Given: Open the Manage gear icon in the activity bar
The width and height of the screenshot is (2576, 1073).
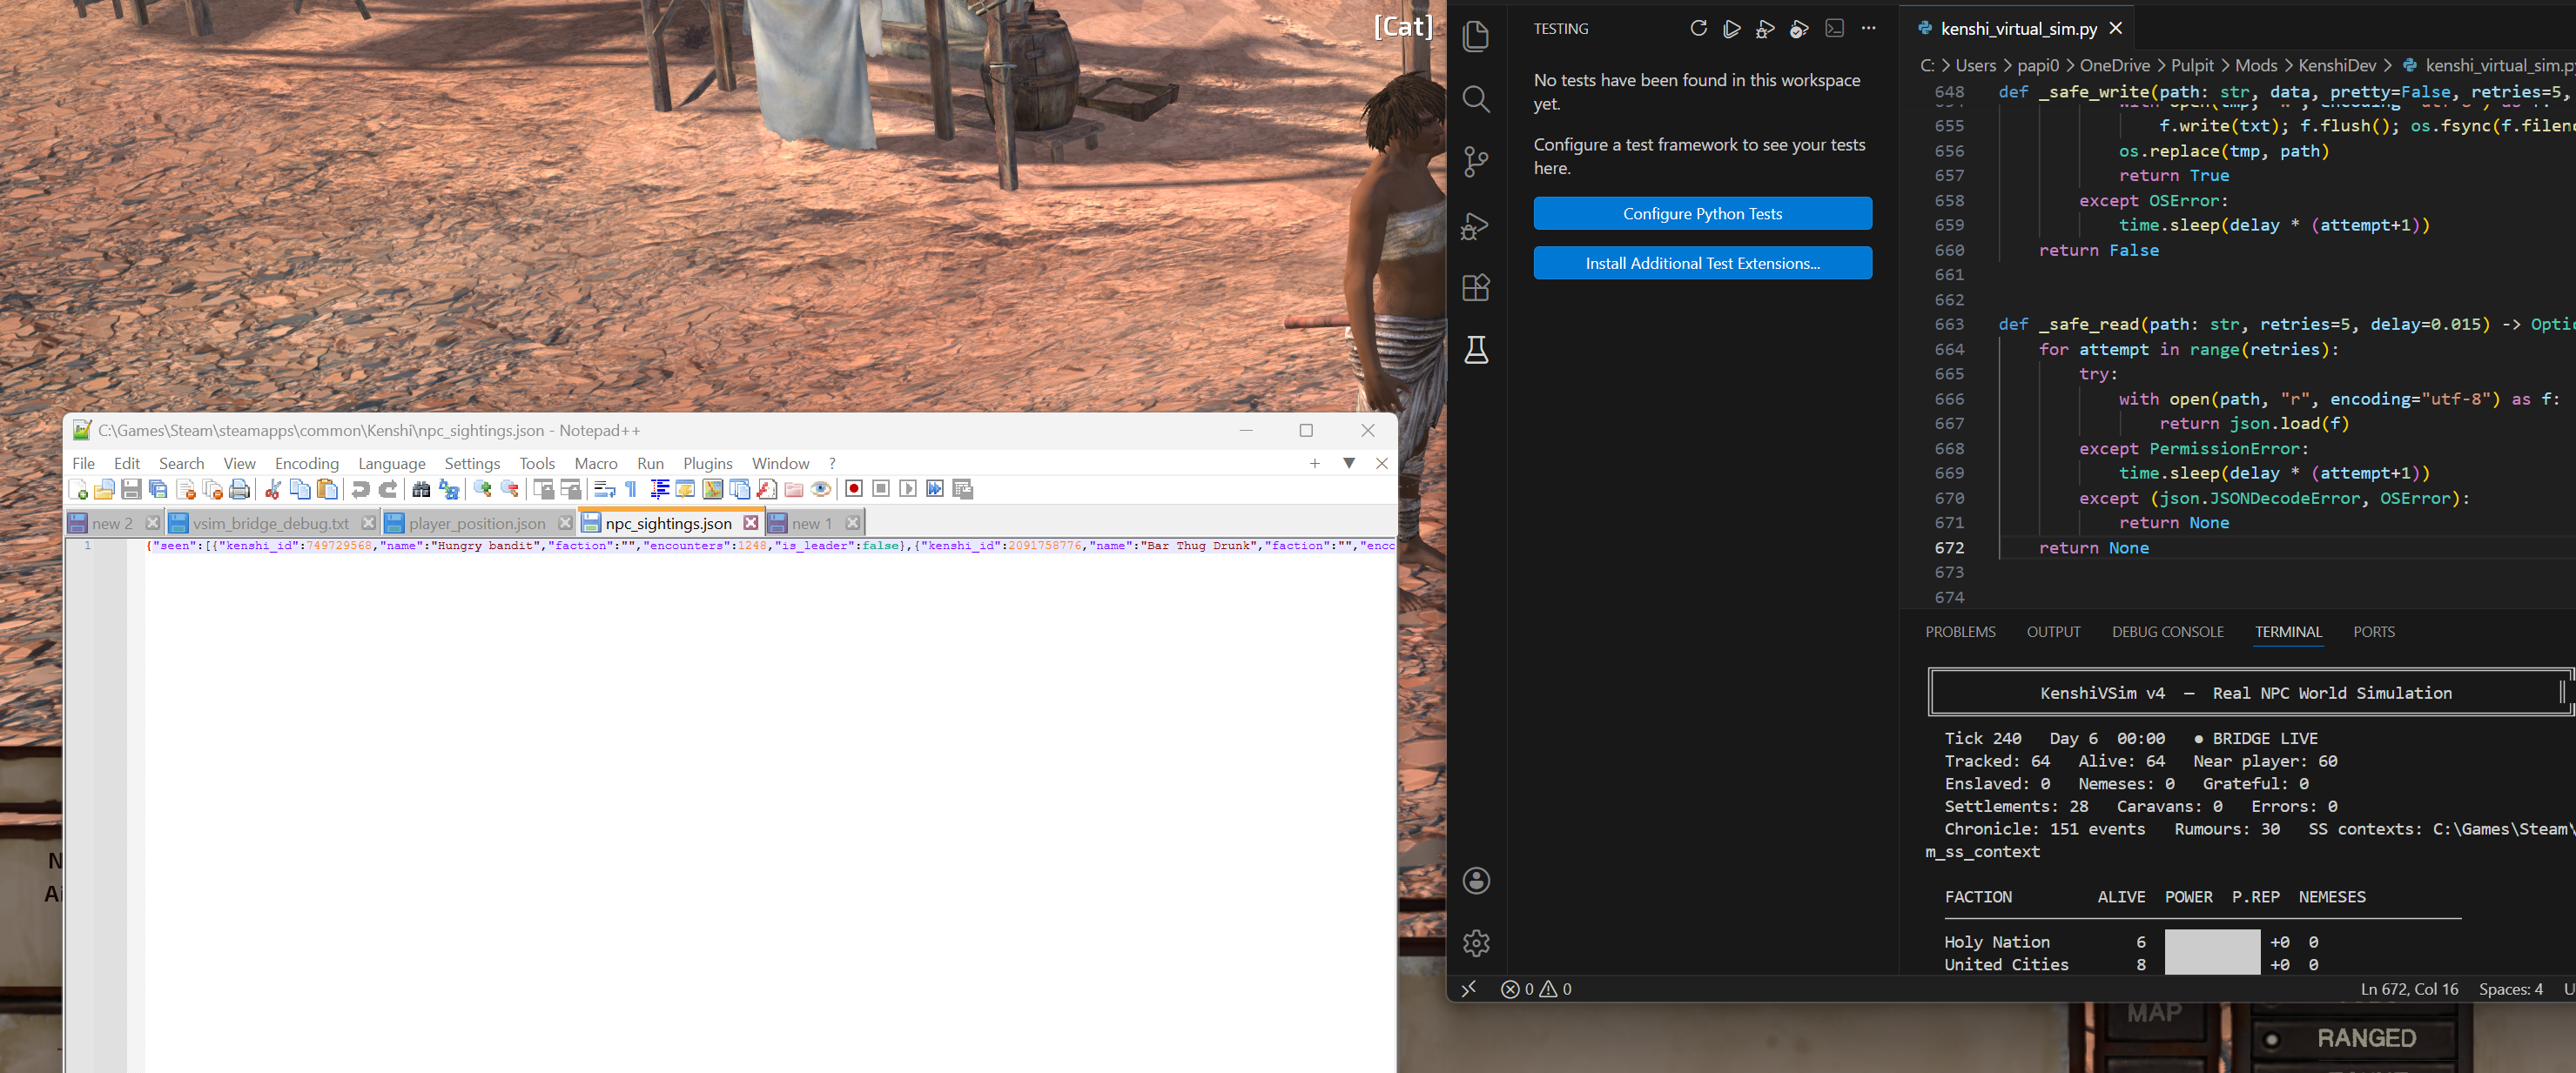Looking at the screenshot, I should tap(1476, 943).
